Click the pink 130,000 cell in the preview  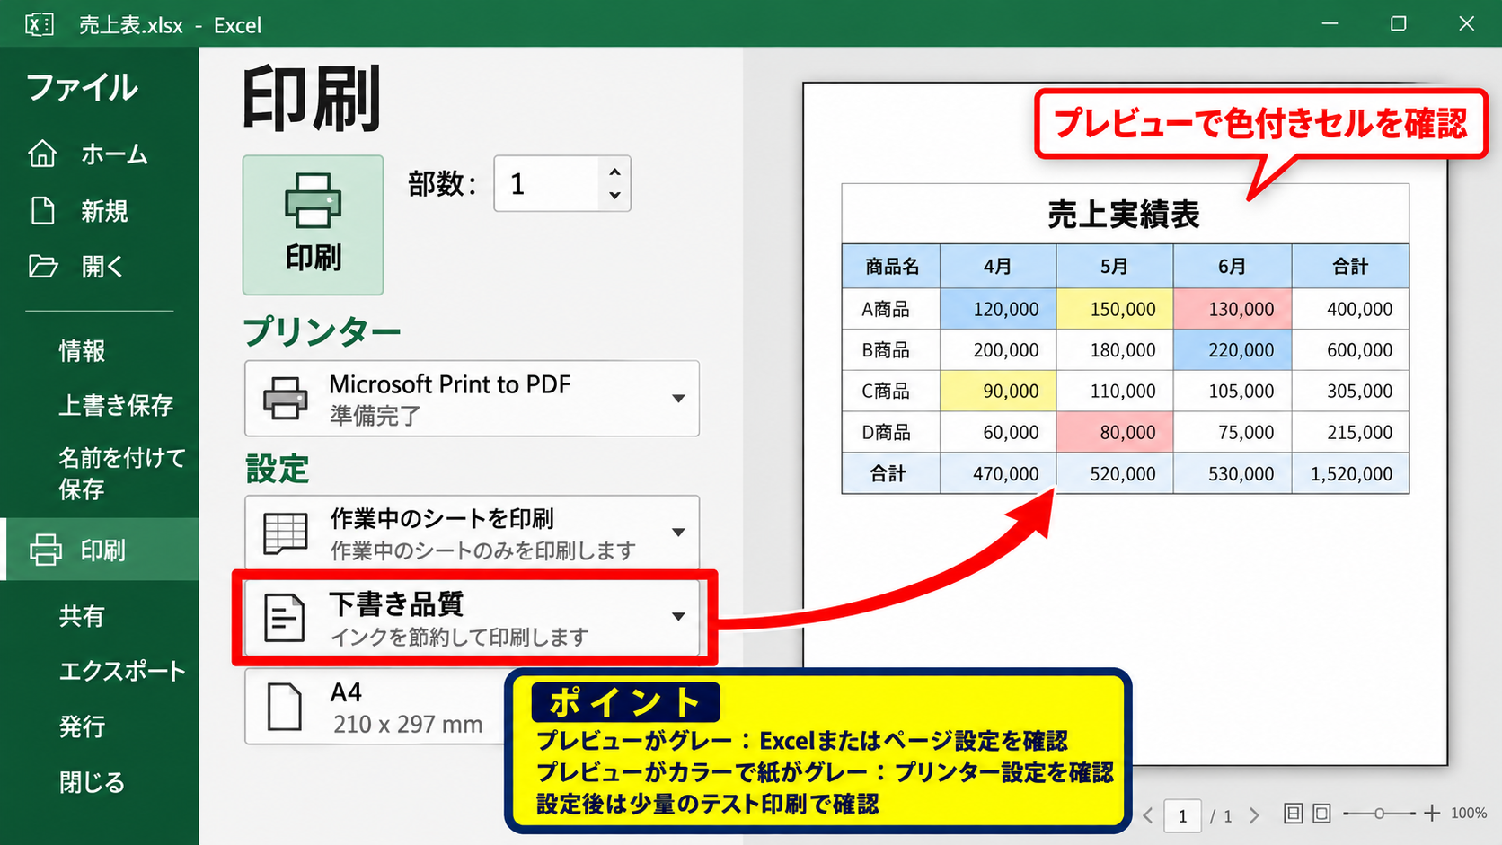1233,309
